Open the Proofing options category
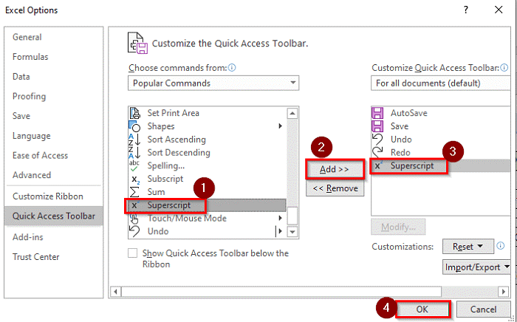517x322 pixels. point(29,96)
